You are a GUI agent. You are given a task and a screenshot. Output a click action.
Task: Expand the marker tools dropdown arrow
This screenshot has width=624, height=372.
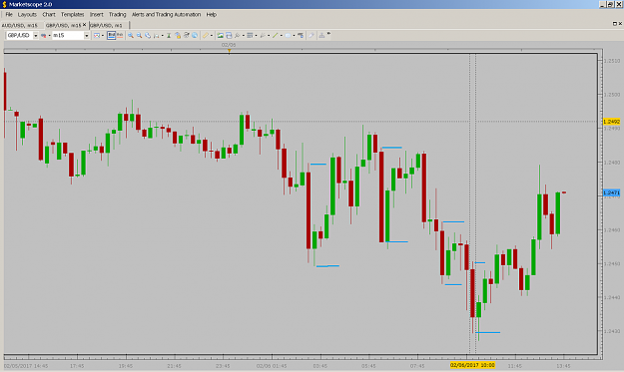click(x=269, y=35)
